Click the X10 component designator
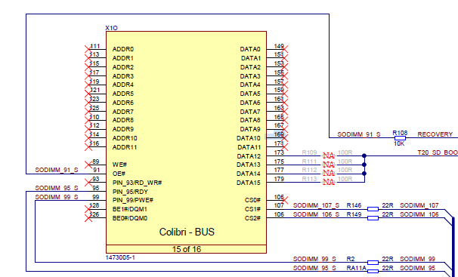Image resolution: width=458 pixels, height=277 pixels. point(111,28)
